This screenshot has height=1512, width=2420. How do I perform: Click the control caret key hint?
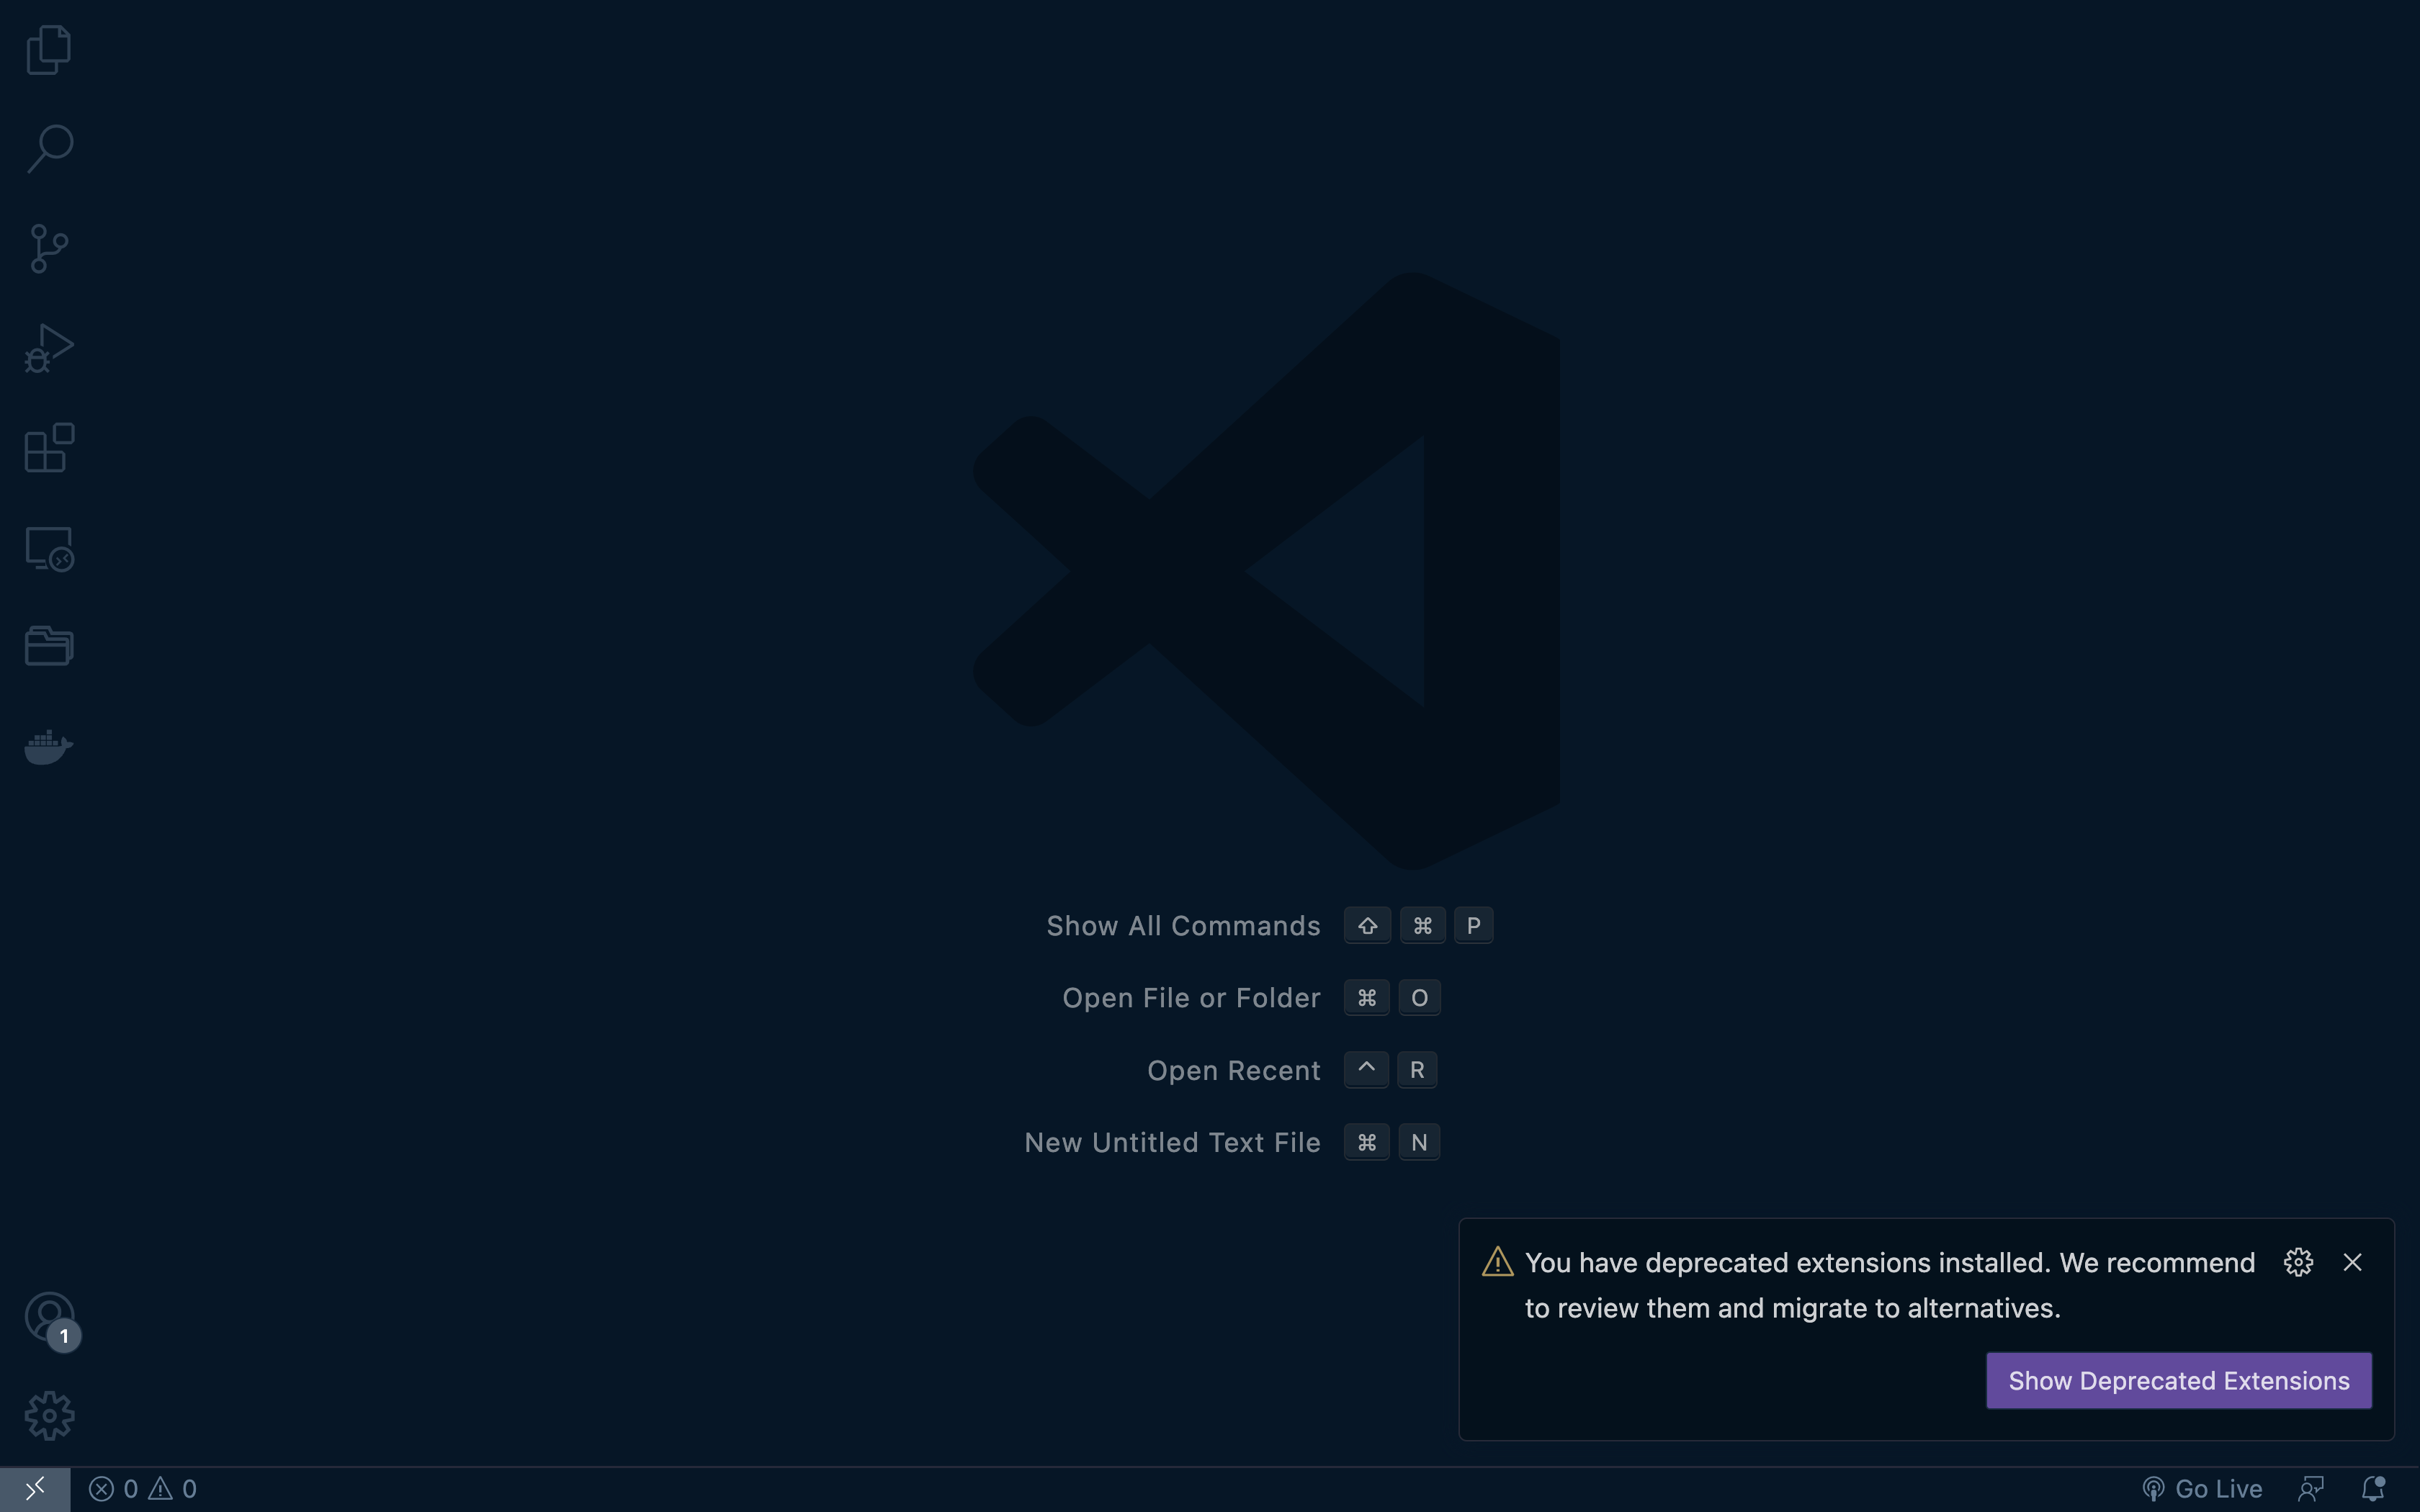tap(1366, 1070)
